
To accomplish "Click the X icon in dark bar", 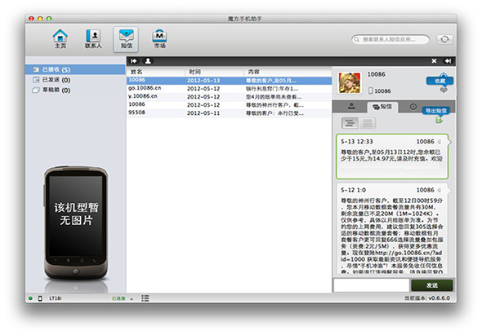I will coord(434,61).
